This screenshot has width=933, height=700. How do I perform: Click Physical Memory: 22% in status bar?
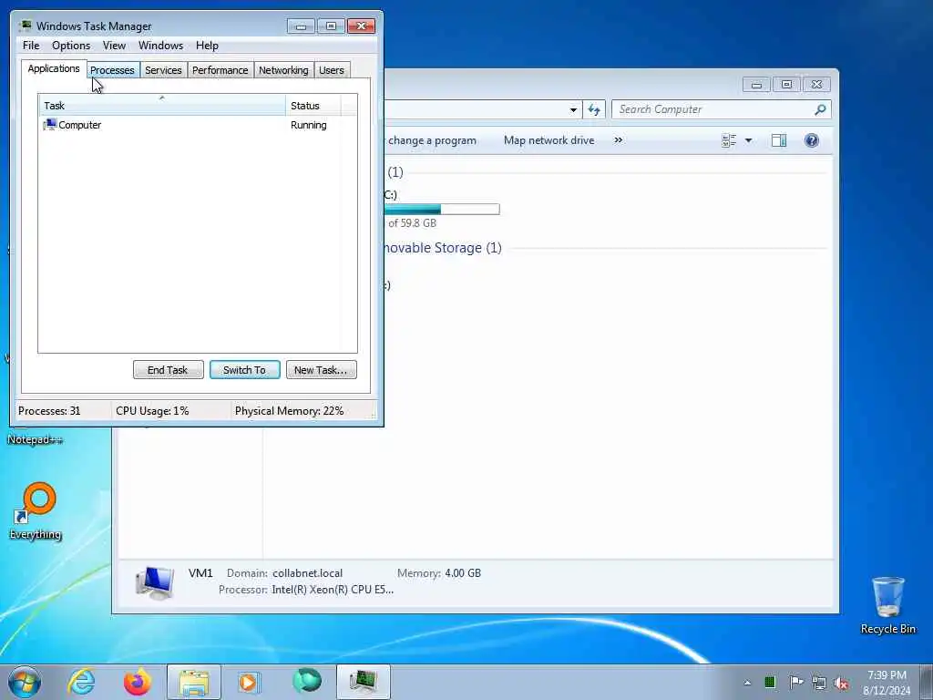pyautogui.click(x=289, y=411)
